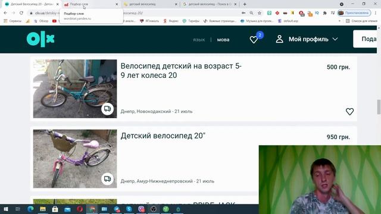Open the Музыка для проек... bookmark

pyautogui.click(x=257, y=21)
